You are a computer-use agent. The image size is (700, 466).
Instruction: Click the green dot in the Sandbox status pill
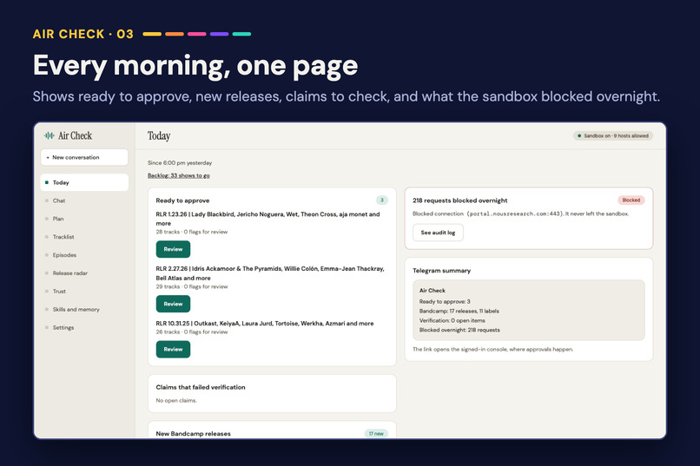coord(579,135)
